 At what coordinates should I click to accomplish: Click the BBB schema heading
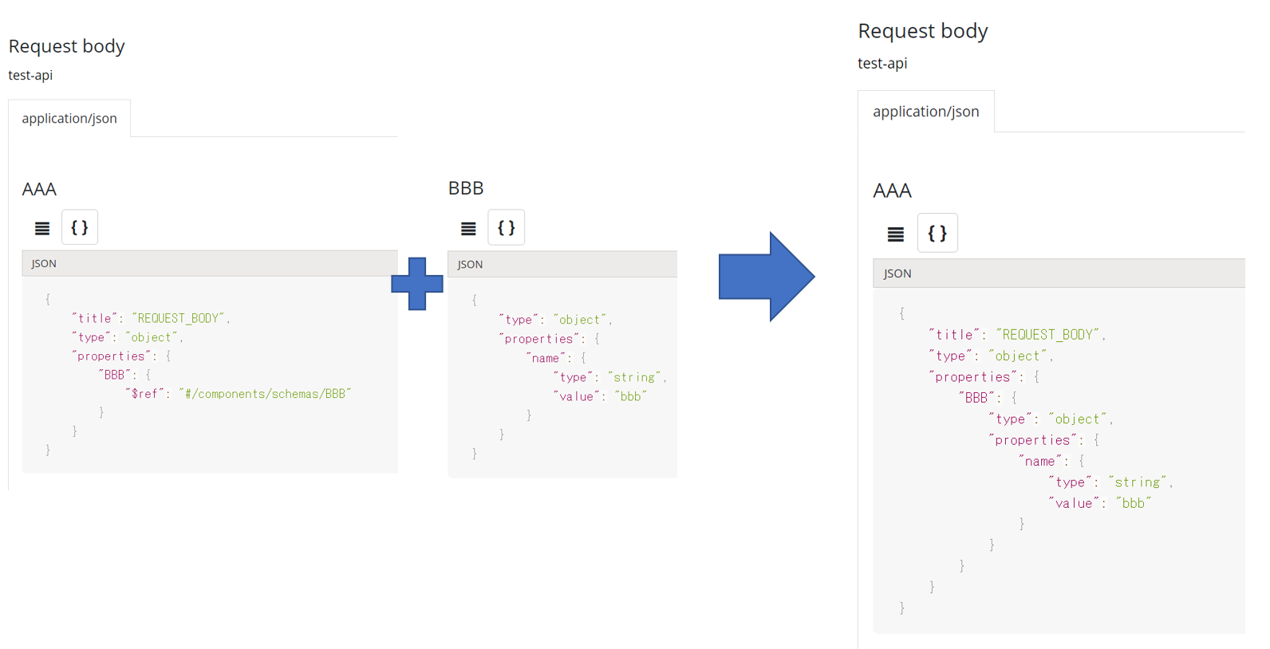[466, 188]
